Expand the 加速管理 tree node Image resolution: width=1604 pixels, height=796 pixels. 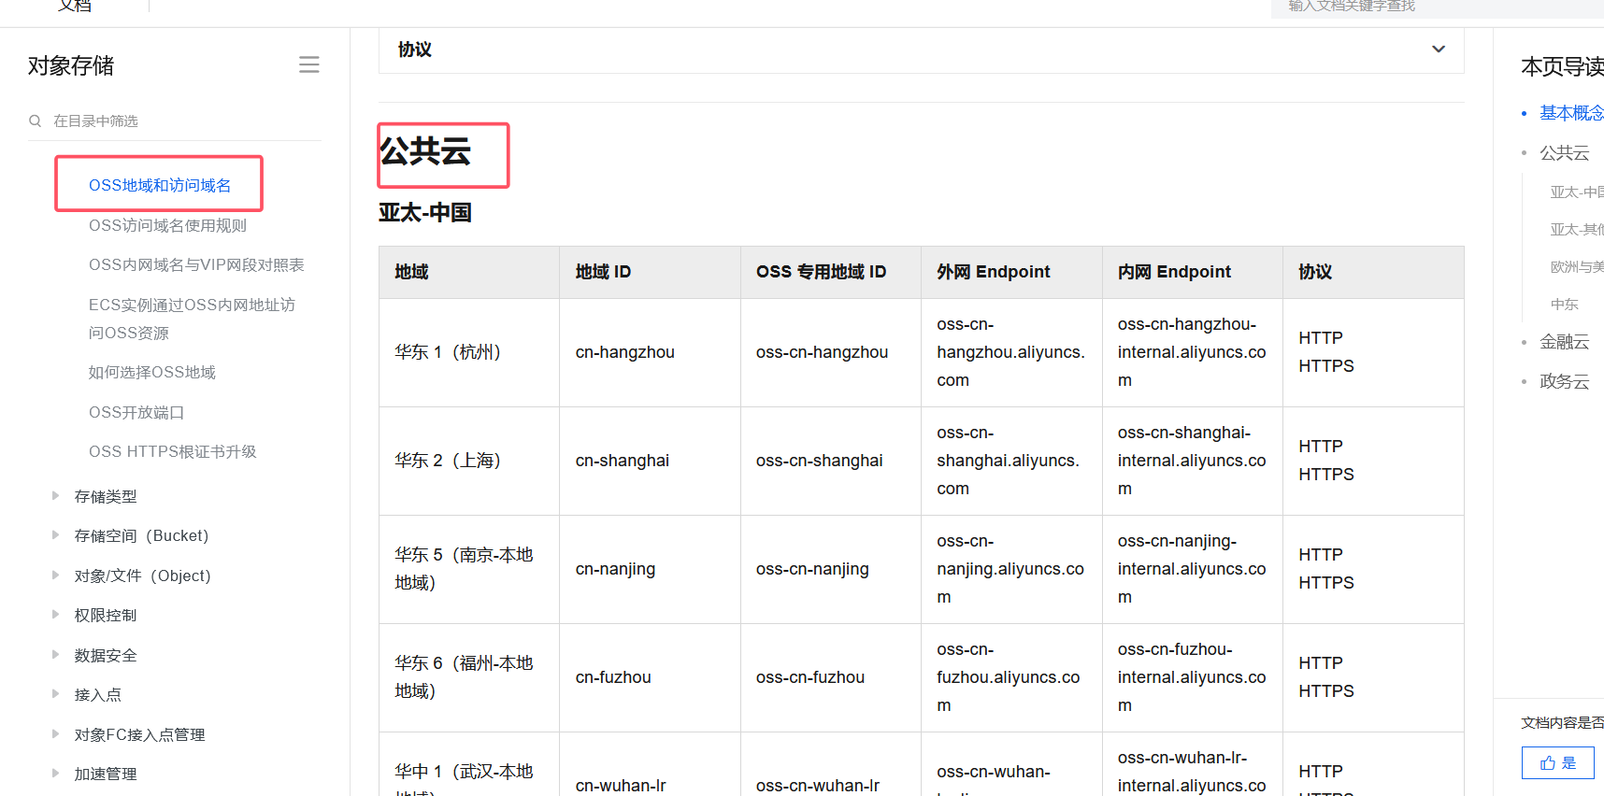coord(55,774)
